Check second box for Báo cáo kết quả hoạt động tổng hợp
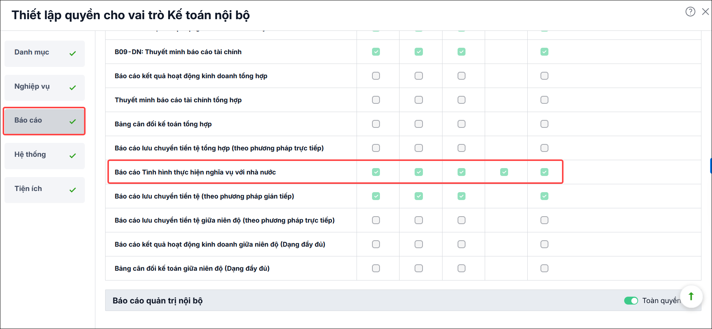 419,76
